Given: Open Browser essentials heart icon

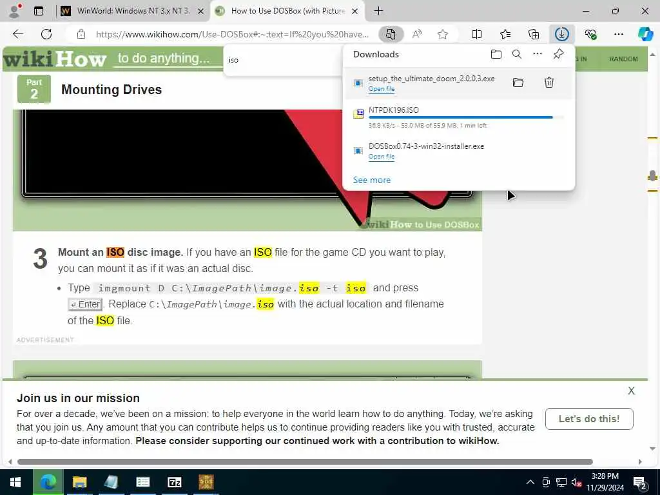Looking at the screenshot, I should click(590, 34).
